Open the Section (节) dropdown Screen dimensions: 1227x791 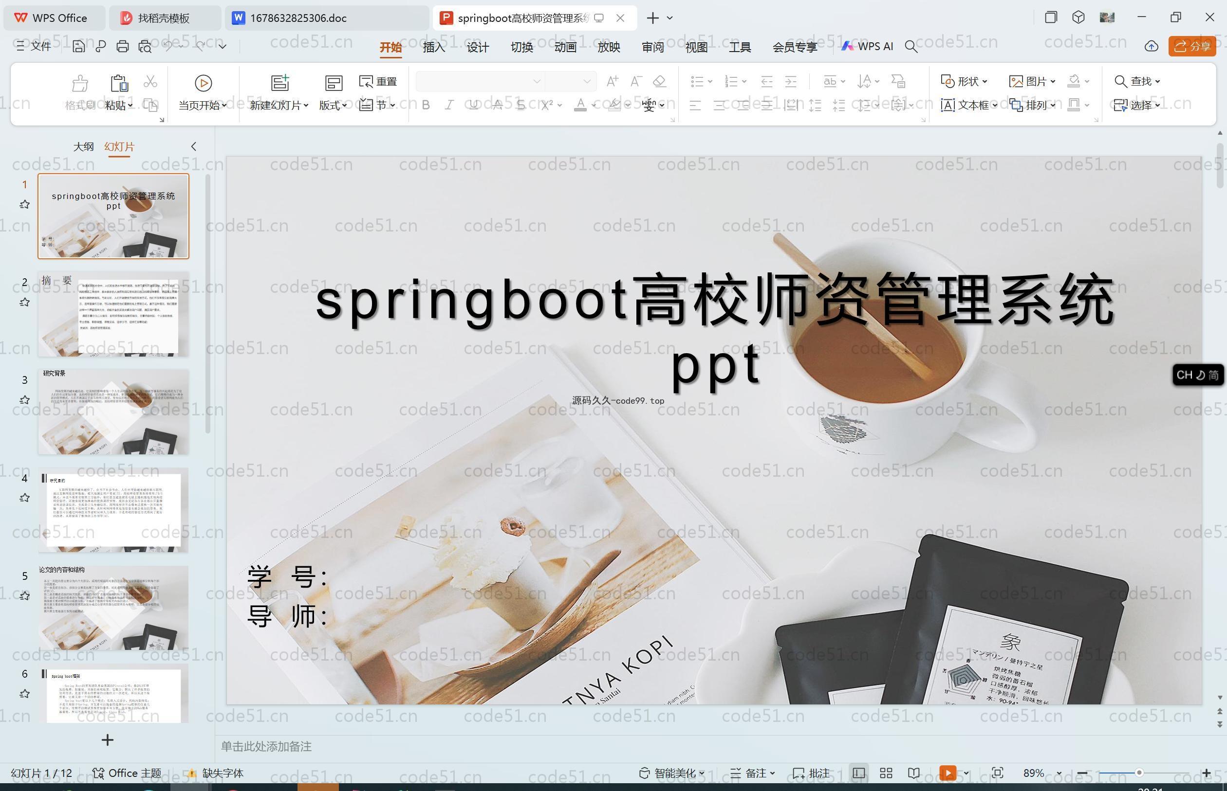click(x=377, y=105)
